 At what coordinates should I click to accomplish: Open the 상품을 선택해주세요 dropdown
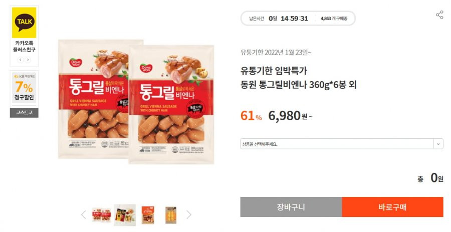click(x=342, y=144)
